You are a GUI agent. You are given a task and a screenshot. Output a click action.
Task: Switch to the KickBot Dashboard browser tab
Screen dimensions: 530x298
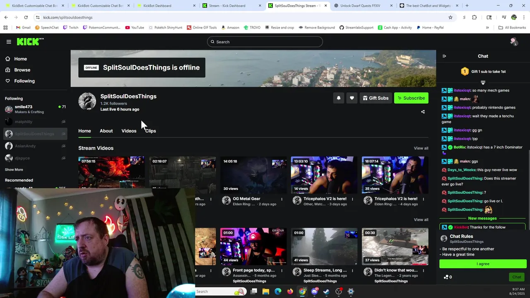coord(166,6)
